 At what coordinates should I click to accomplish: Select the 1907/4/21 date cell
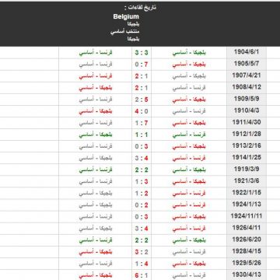point(247,75)
